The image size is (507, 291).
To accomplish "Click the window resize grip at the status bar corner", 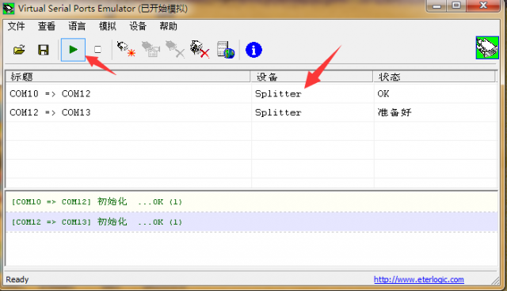I will tap(495, 281).
